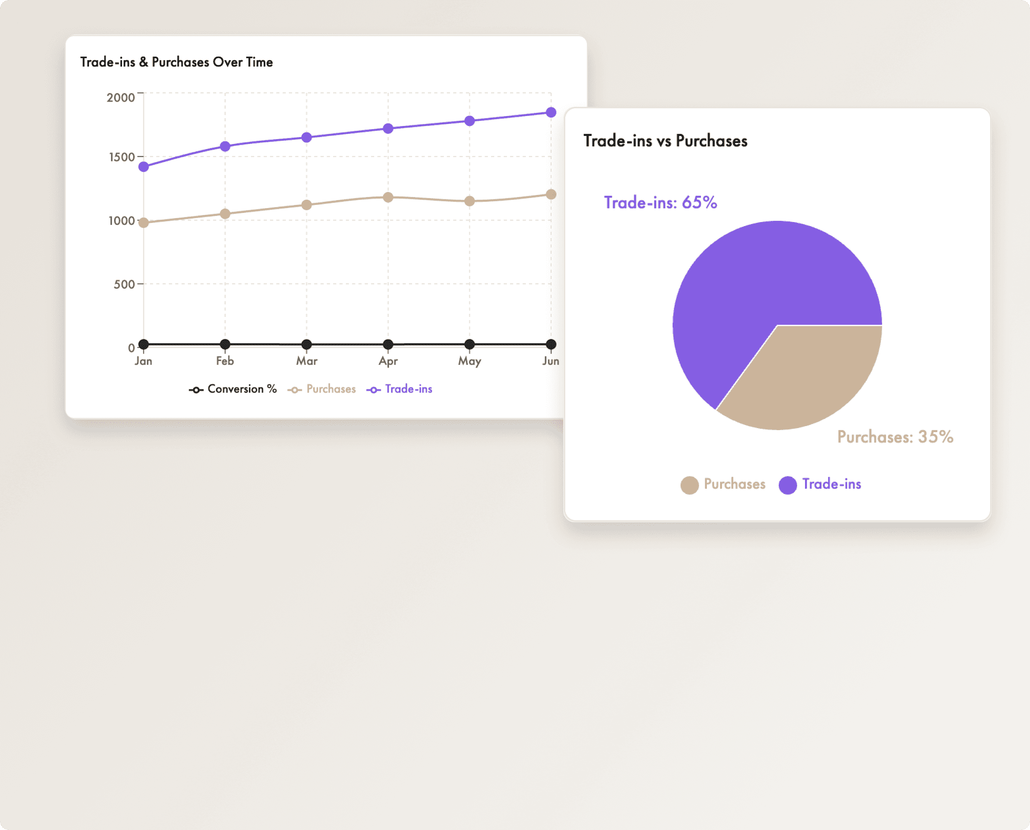Click the Conversion % legend text

[242, 389]
